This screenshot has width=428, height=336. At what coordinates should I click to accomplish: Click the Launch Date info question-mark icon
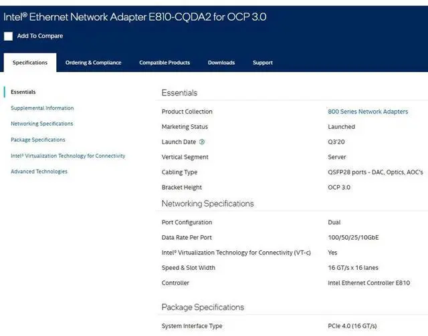click(202, 142)
